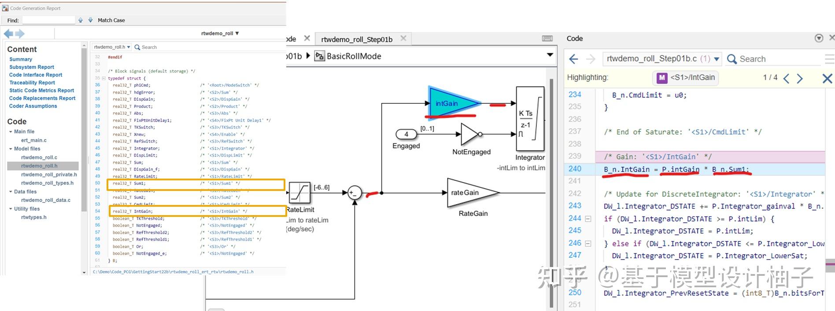835x311 pixels.
Task: Clear highlighting with the X button
Action: [827, 78]
